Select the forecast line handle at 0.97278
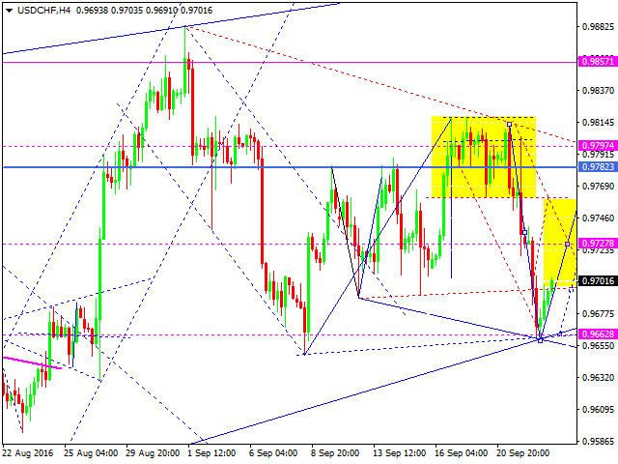The width and height of the screenshot is (618, 464). point(567,244)
